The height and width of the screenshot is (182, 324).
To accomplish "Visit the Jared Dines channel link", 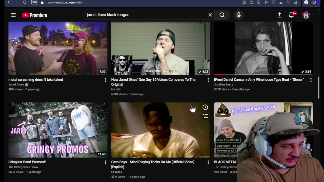I will pos(16,84).
